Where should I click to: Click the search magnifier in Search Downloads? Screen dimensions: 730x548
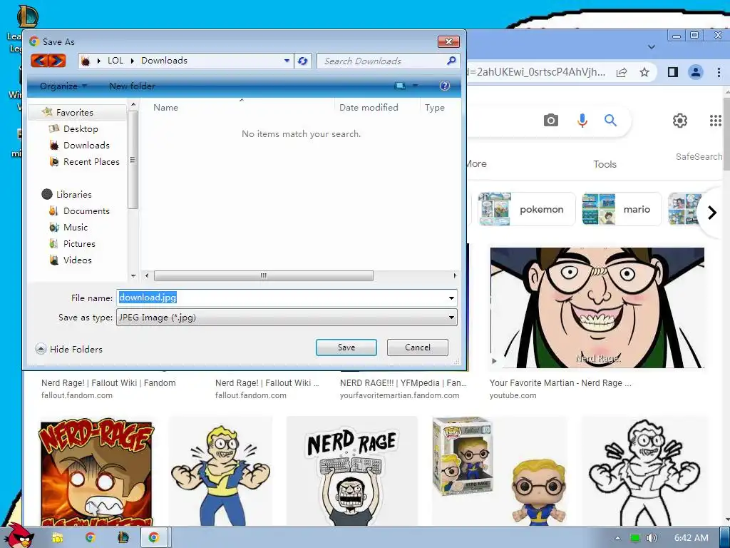[451, 61]
